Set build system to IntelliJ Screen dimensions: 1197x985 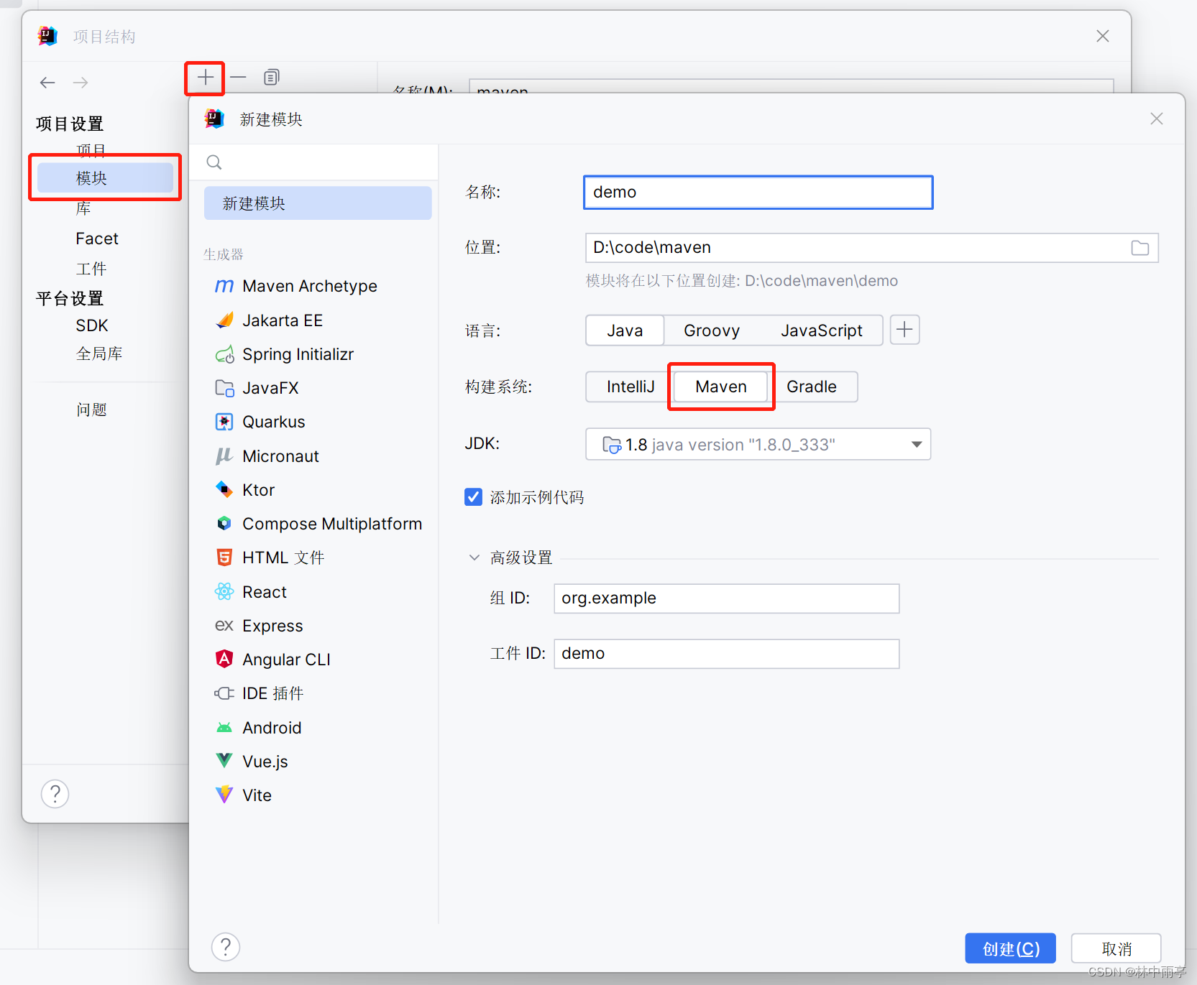630,387
